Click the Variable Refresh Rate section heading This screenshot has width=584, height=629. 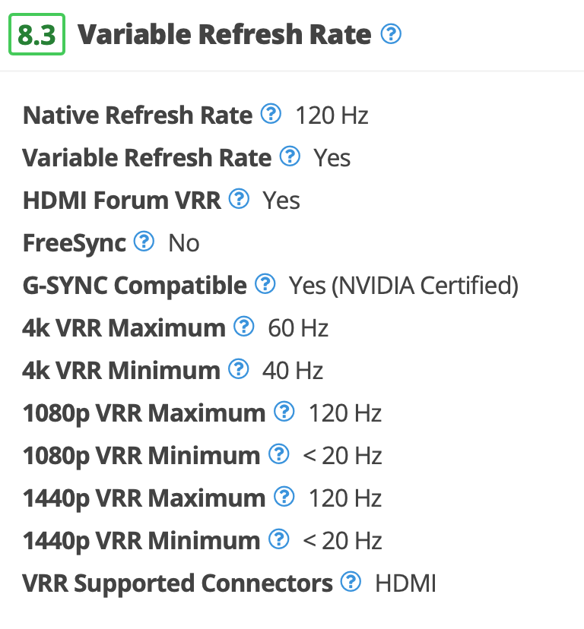224,34
